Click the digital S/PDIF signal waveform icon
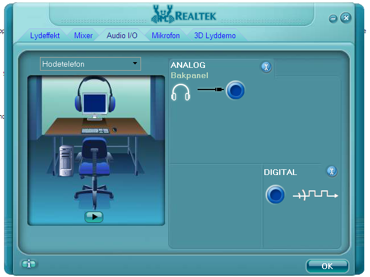The width and height of the screenshot is (370, 277). 316,194
